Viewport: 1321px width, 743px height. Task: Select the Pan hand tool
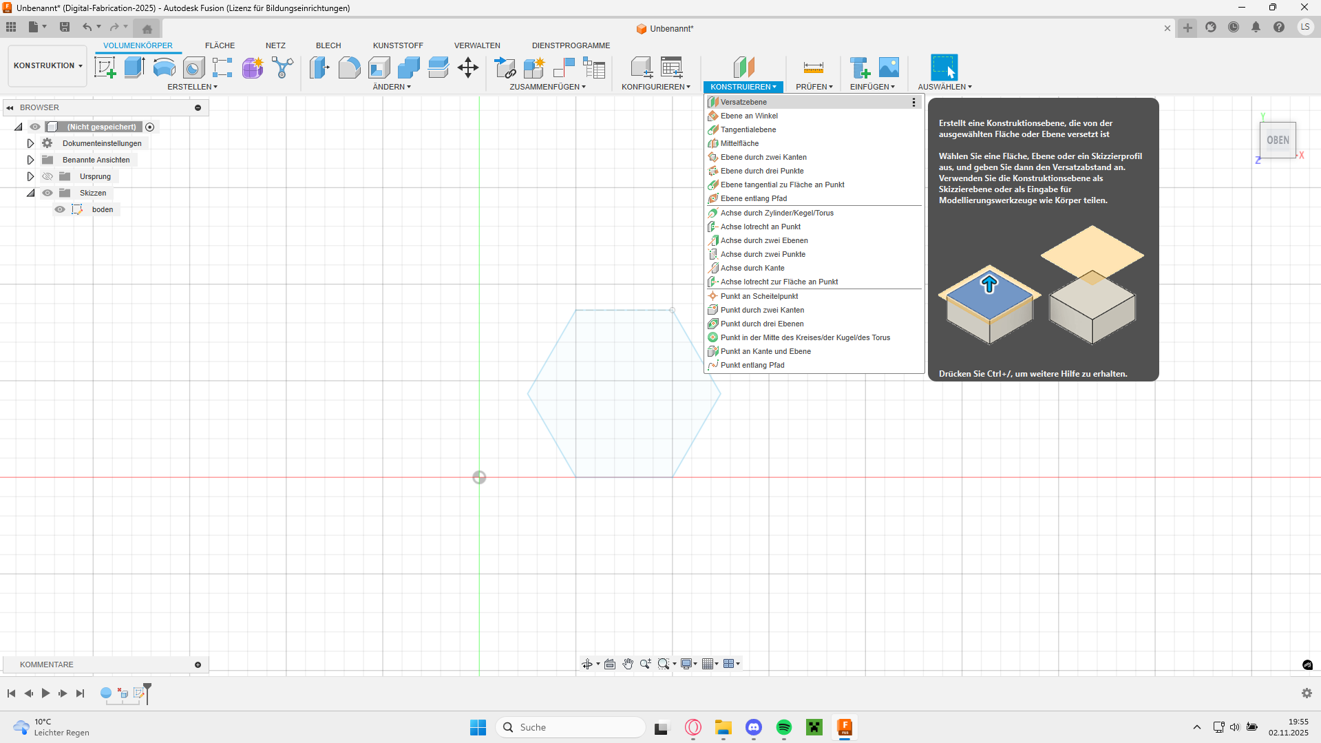tap(627, 664)
